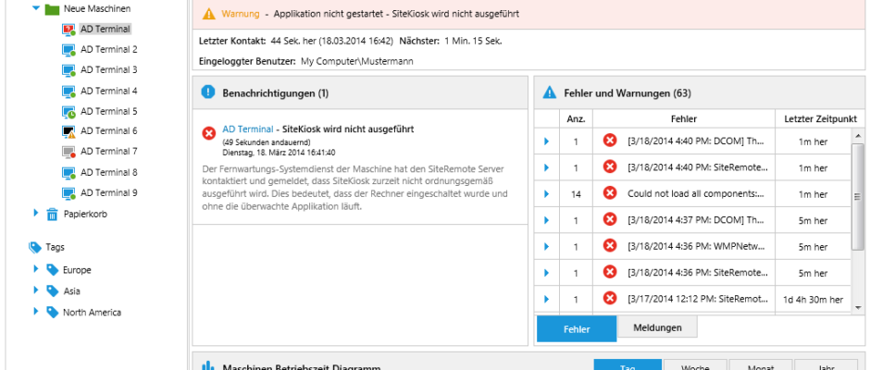Expand the Papierkorb tree node
Image resolution: width=870 pixels, height=370 pixels.
(x=36, y=214)
